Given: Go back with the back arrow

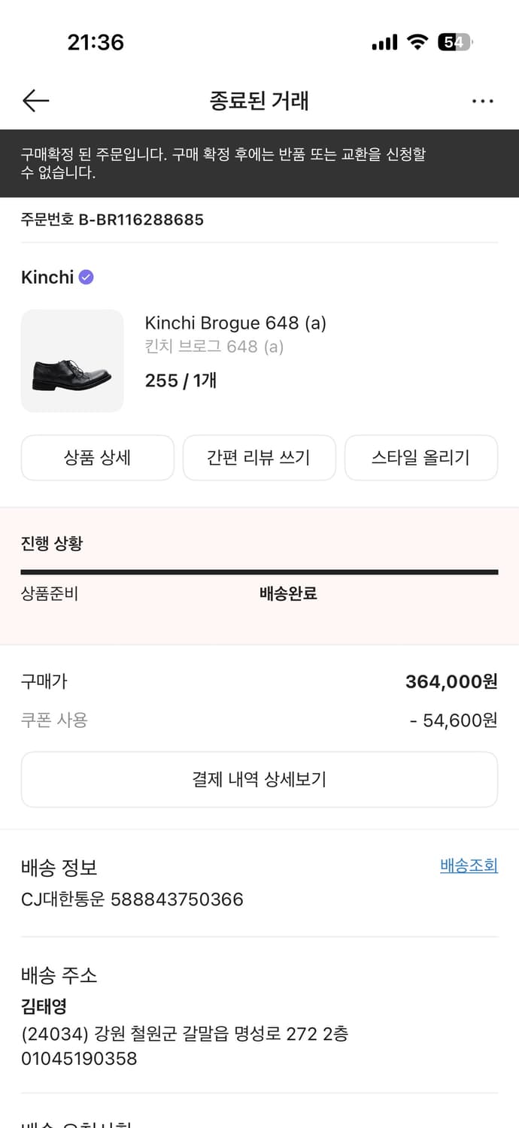Looking at the screenshot, I should tap(35, 100).
